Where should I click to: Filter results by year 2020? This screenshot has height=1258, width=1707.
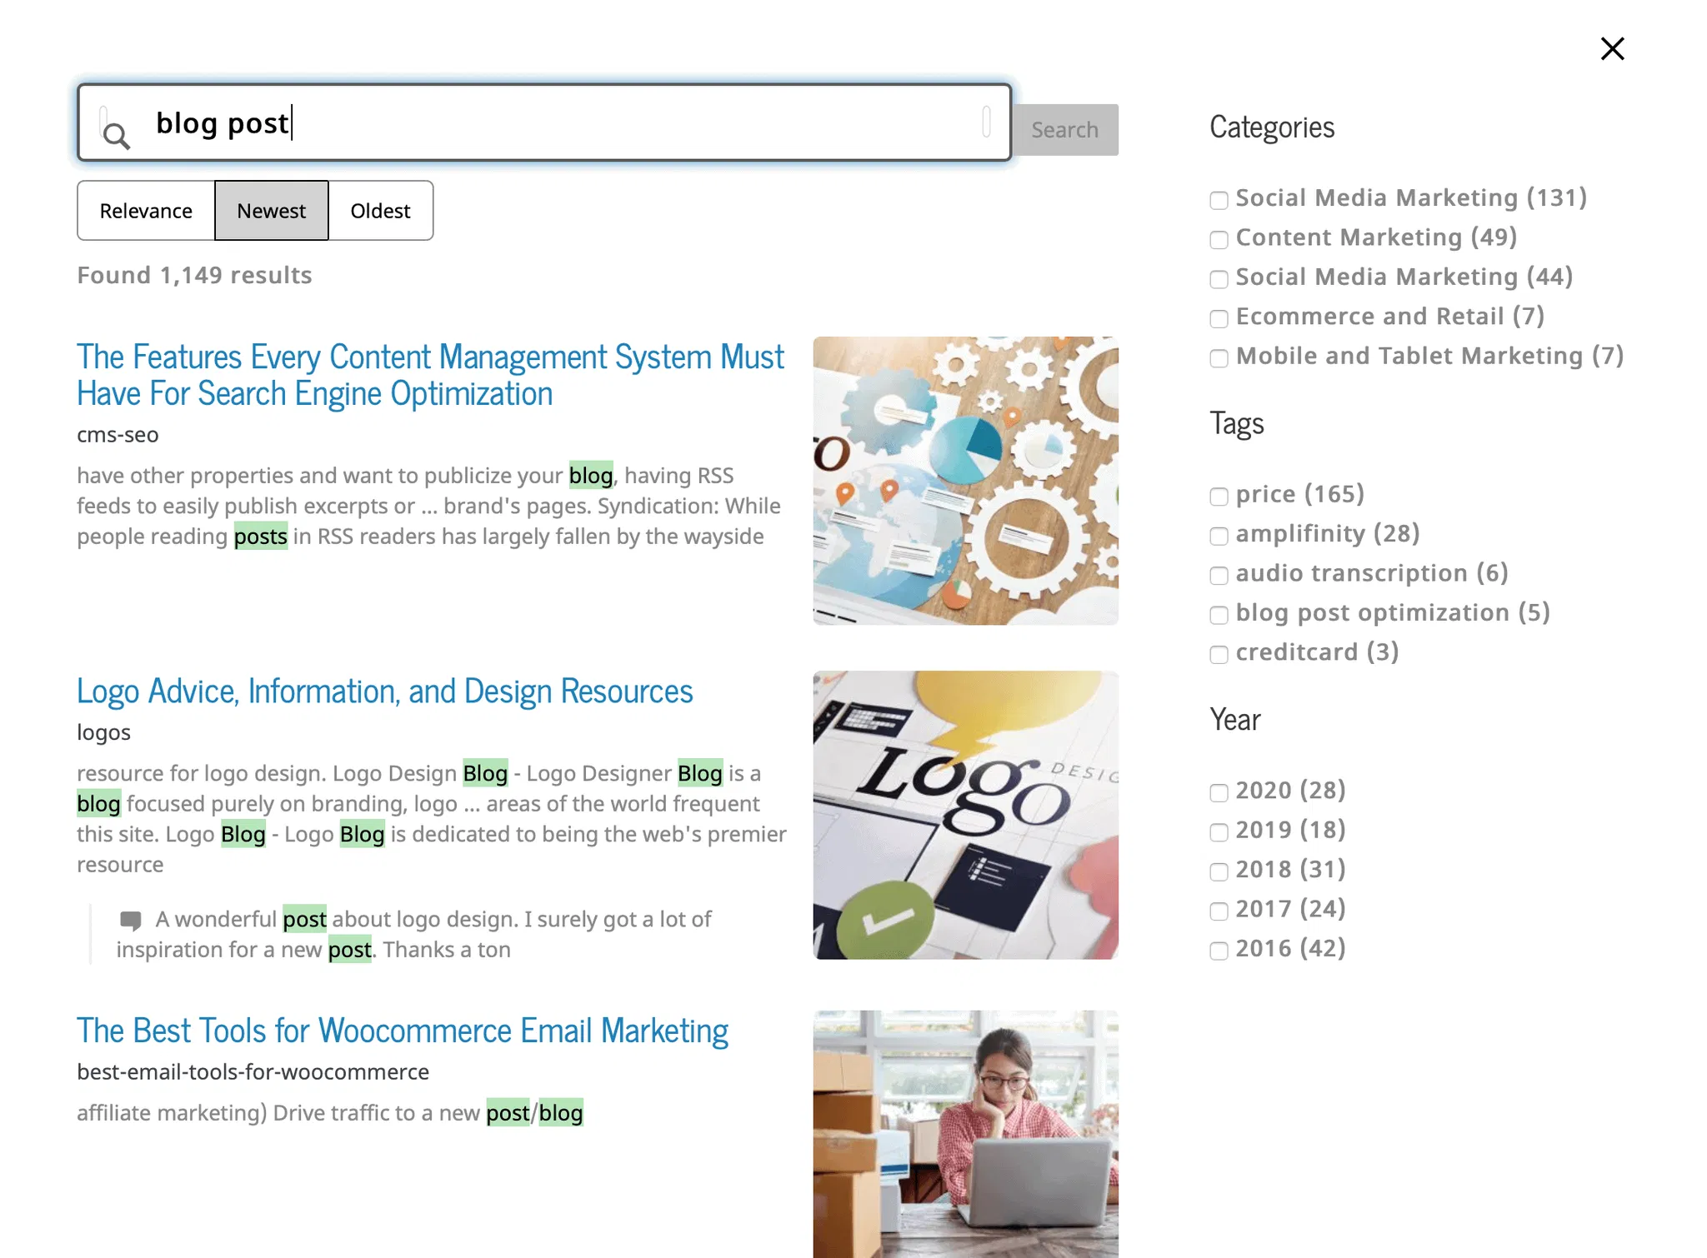1219,792
